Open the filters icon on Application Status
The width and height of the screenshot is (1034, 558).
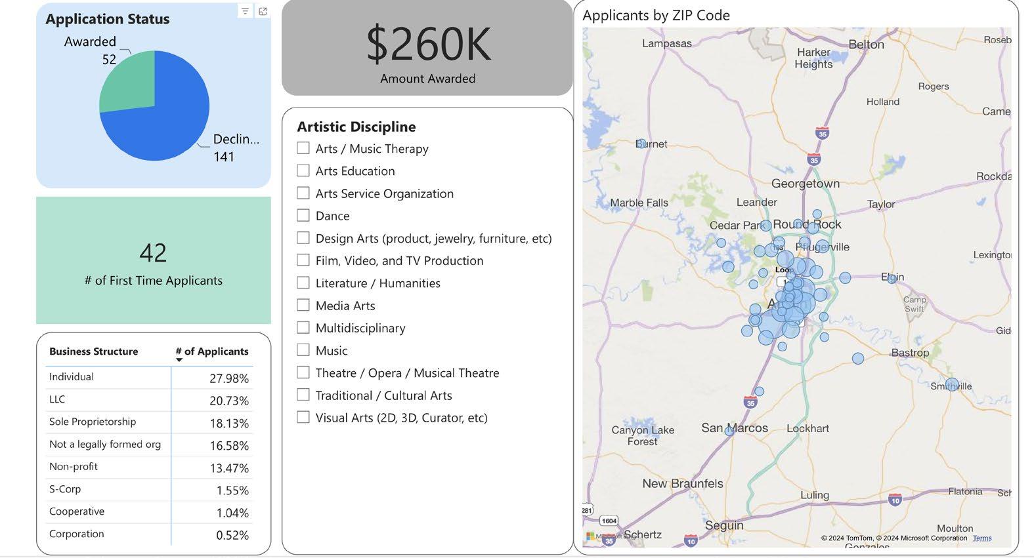(245, 11)
